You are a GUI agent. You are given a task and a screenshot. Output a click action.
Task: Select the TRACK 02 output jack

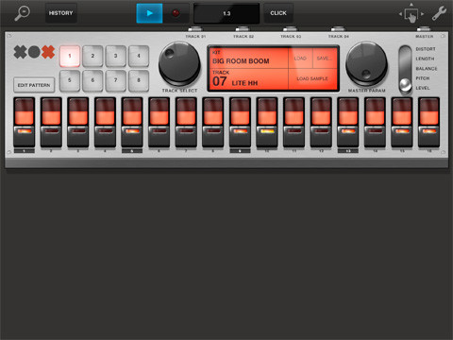pyautogui.click(x=243, y=29)
